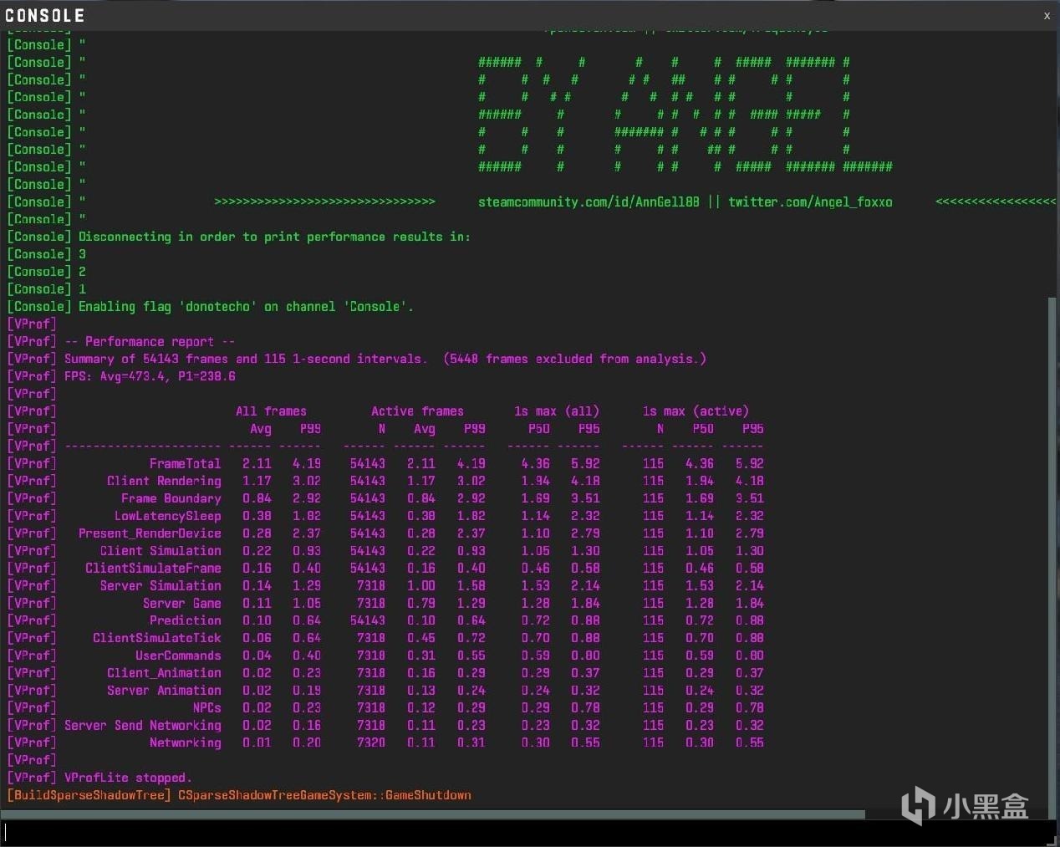
Task: Click the UserCommands row label
Action: [179, 656]
